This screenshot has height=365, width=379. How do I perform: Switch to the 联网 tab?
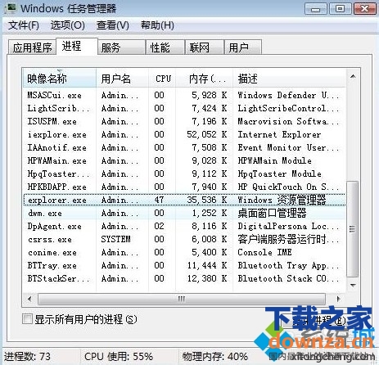[204, 47]
